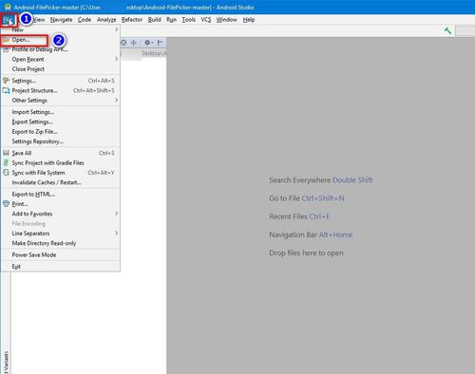Click the collapse all icon in project panel
The image size is (475, 374).
(134, 43)
